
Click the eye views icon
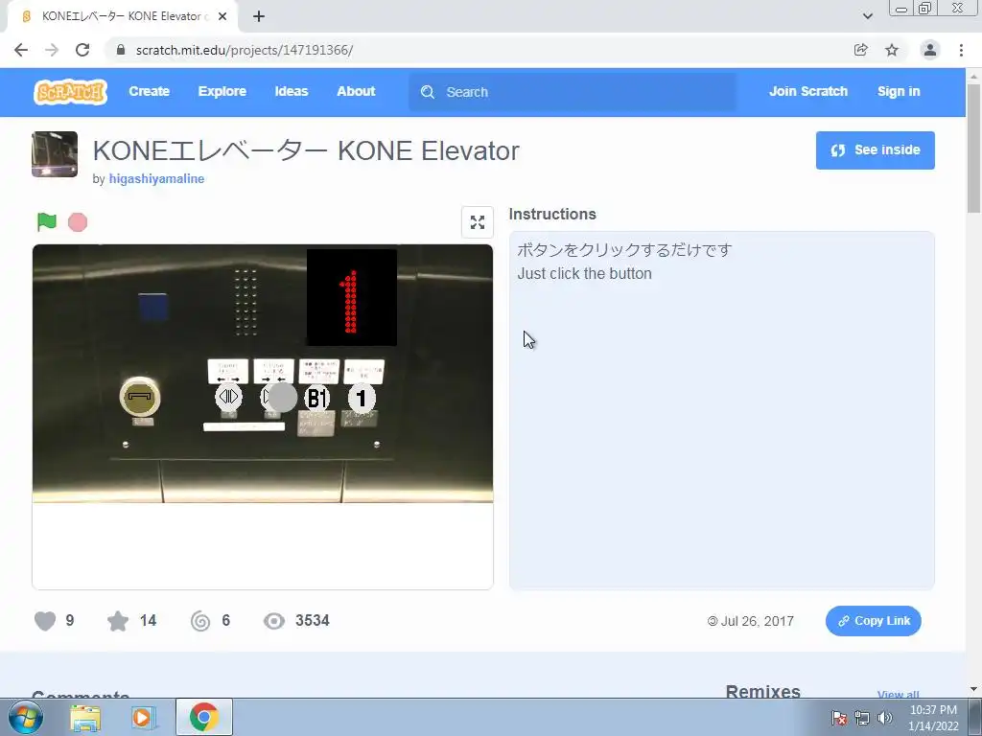[273, 621]
